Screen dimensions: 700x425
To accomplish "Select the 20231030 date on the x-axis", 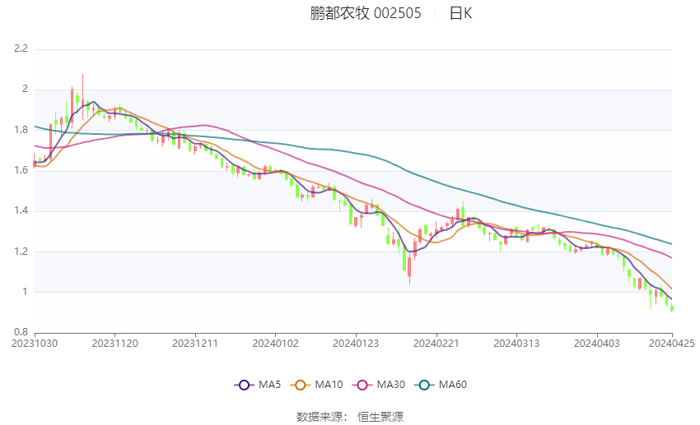I will coord(35,342).
